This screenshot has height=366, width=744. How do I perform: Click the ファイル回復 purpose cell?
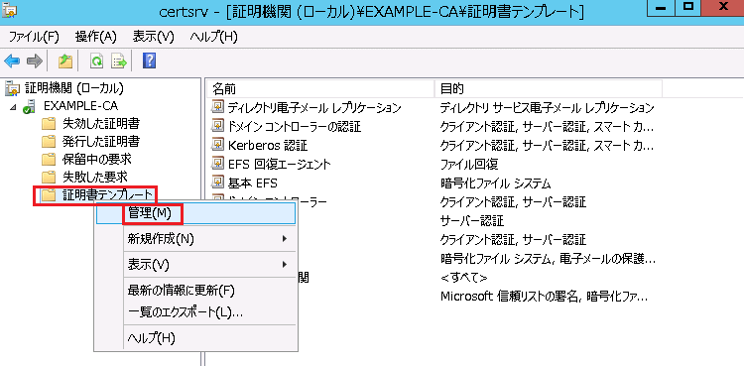coord(469,165)
